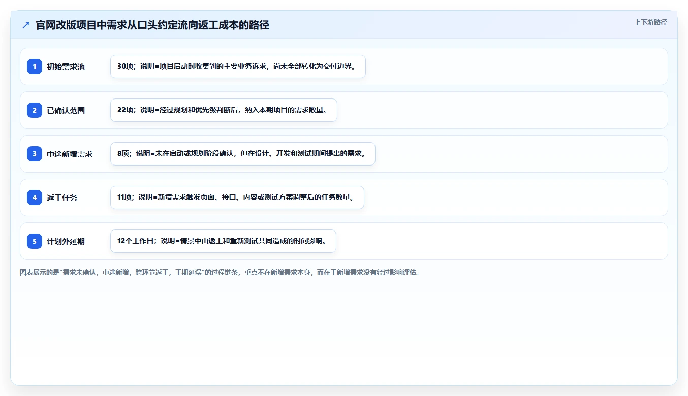Click the title 官网改版项目中需求从口头约定流向返工成本的路径
The width and height of the screenshot is (688, 396).
pos(152,25)
